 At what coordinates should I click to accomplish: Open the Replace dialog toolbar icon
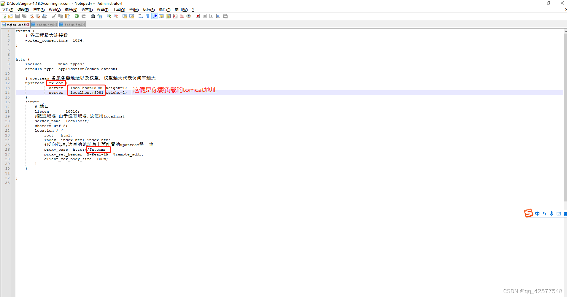100,16
